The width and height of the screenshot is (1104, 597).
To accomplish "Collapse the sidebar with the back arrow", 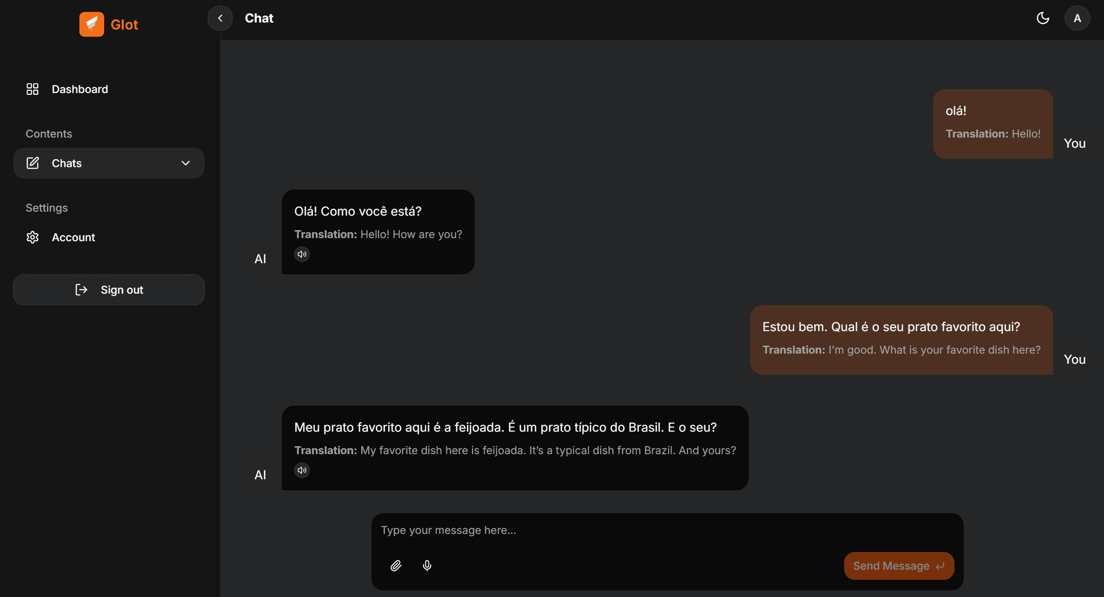I will [220, 18].
